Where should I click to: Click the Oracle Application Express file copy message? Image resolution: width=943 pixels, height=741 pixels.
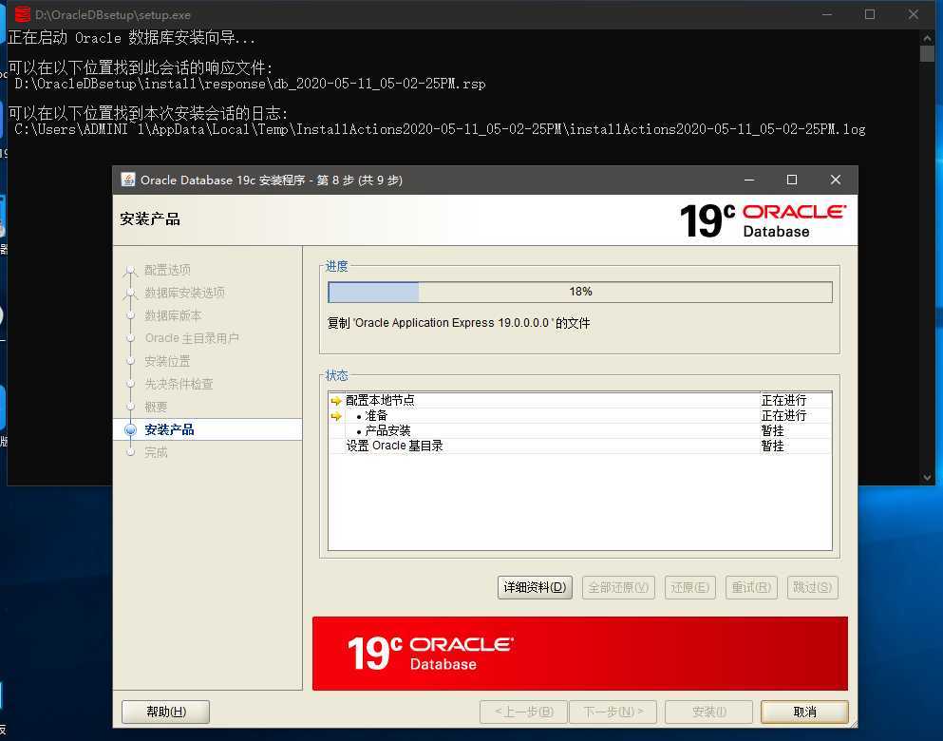pos(459,323)
